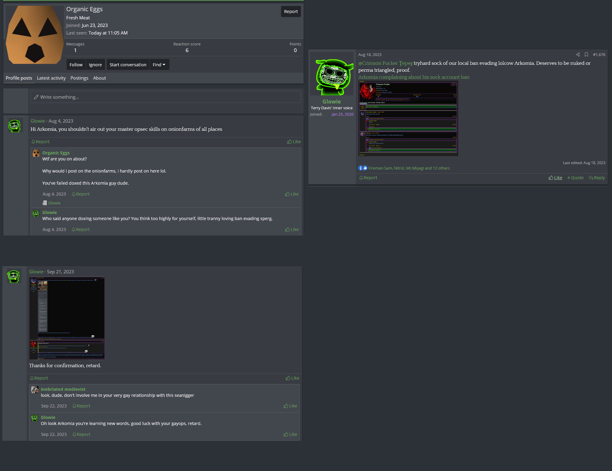Open Organic Eggs' pumpkin avatar image
The height and width of the screenshot is (471, 612).
[x=35, y=35]
